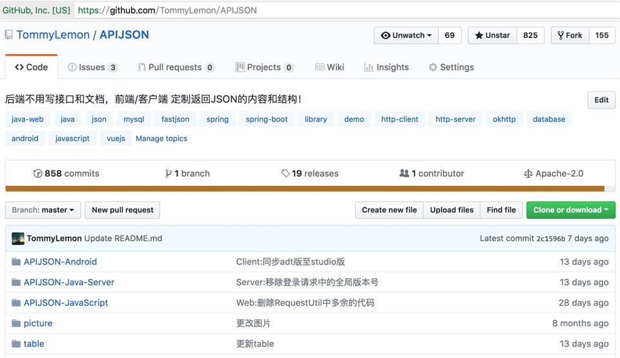Click the picture folder icon

[16, 323]
